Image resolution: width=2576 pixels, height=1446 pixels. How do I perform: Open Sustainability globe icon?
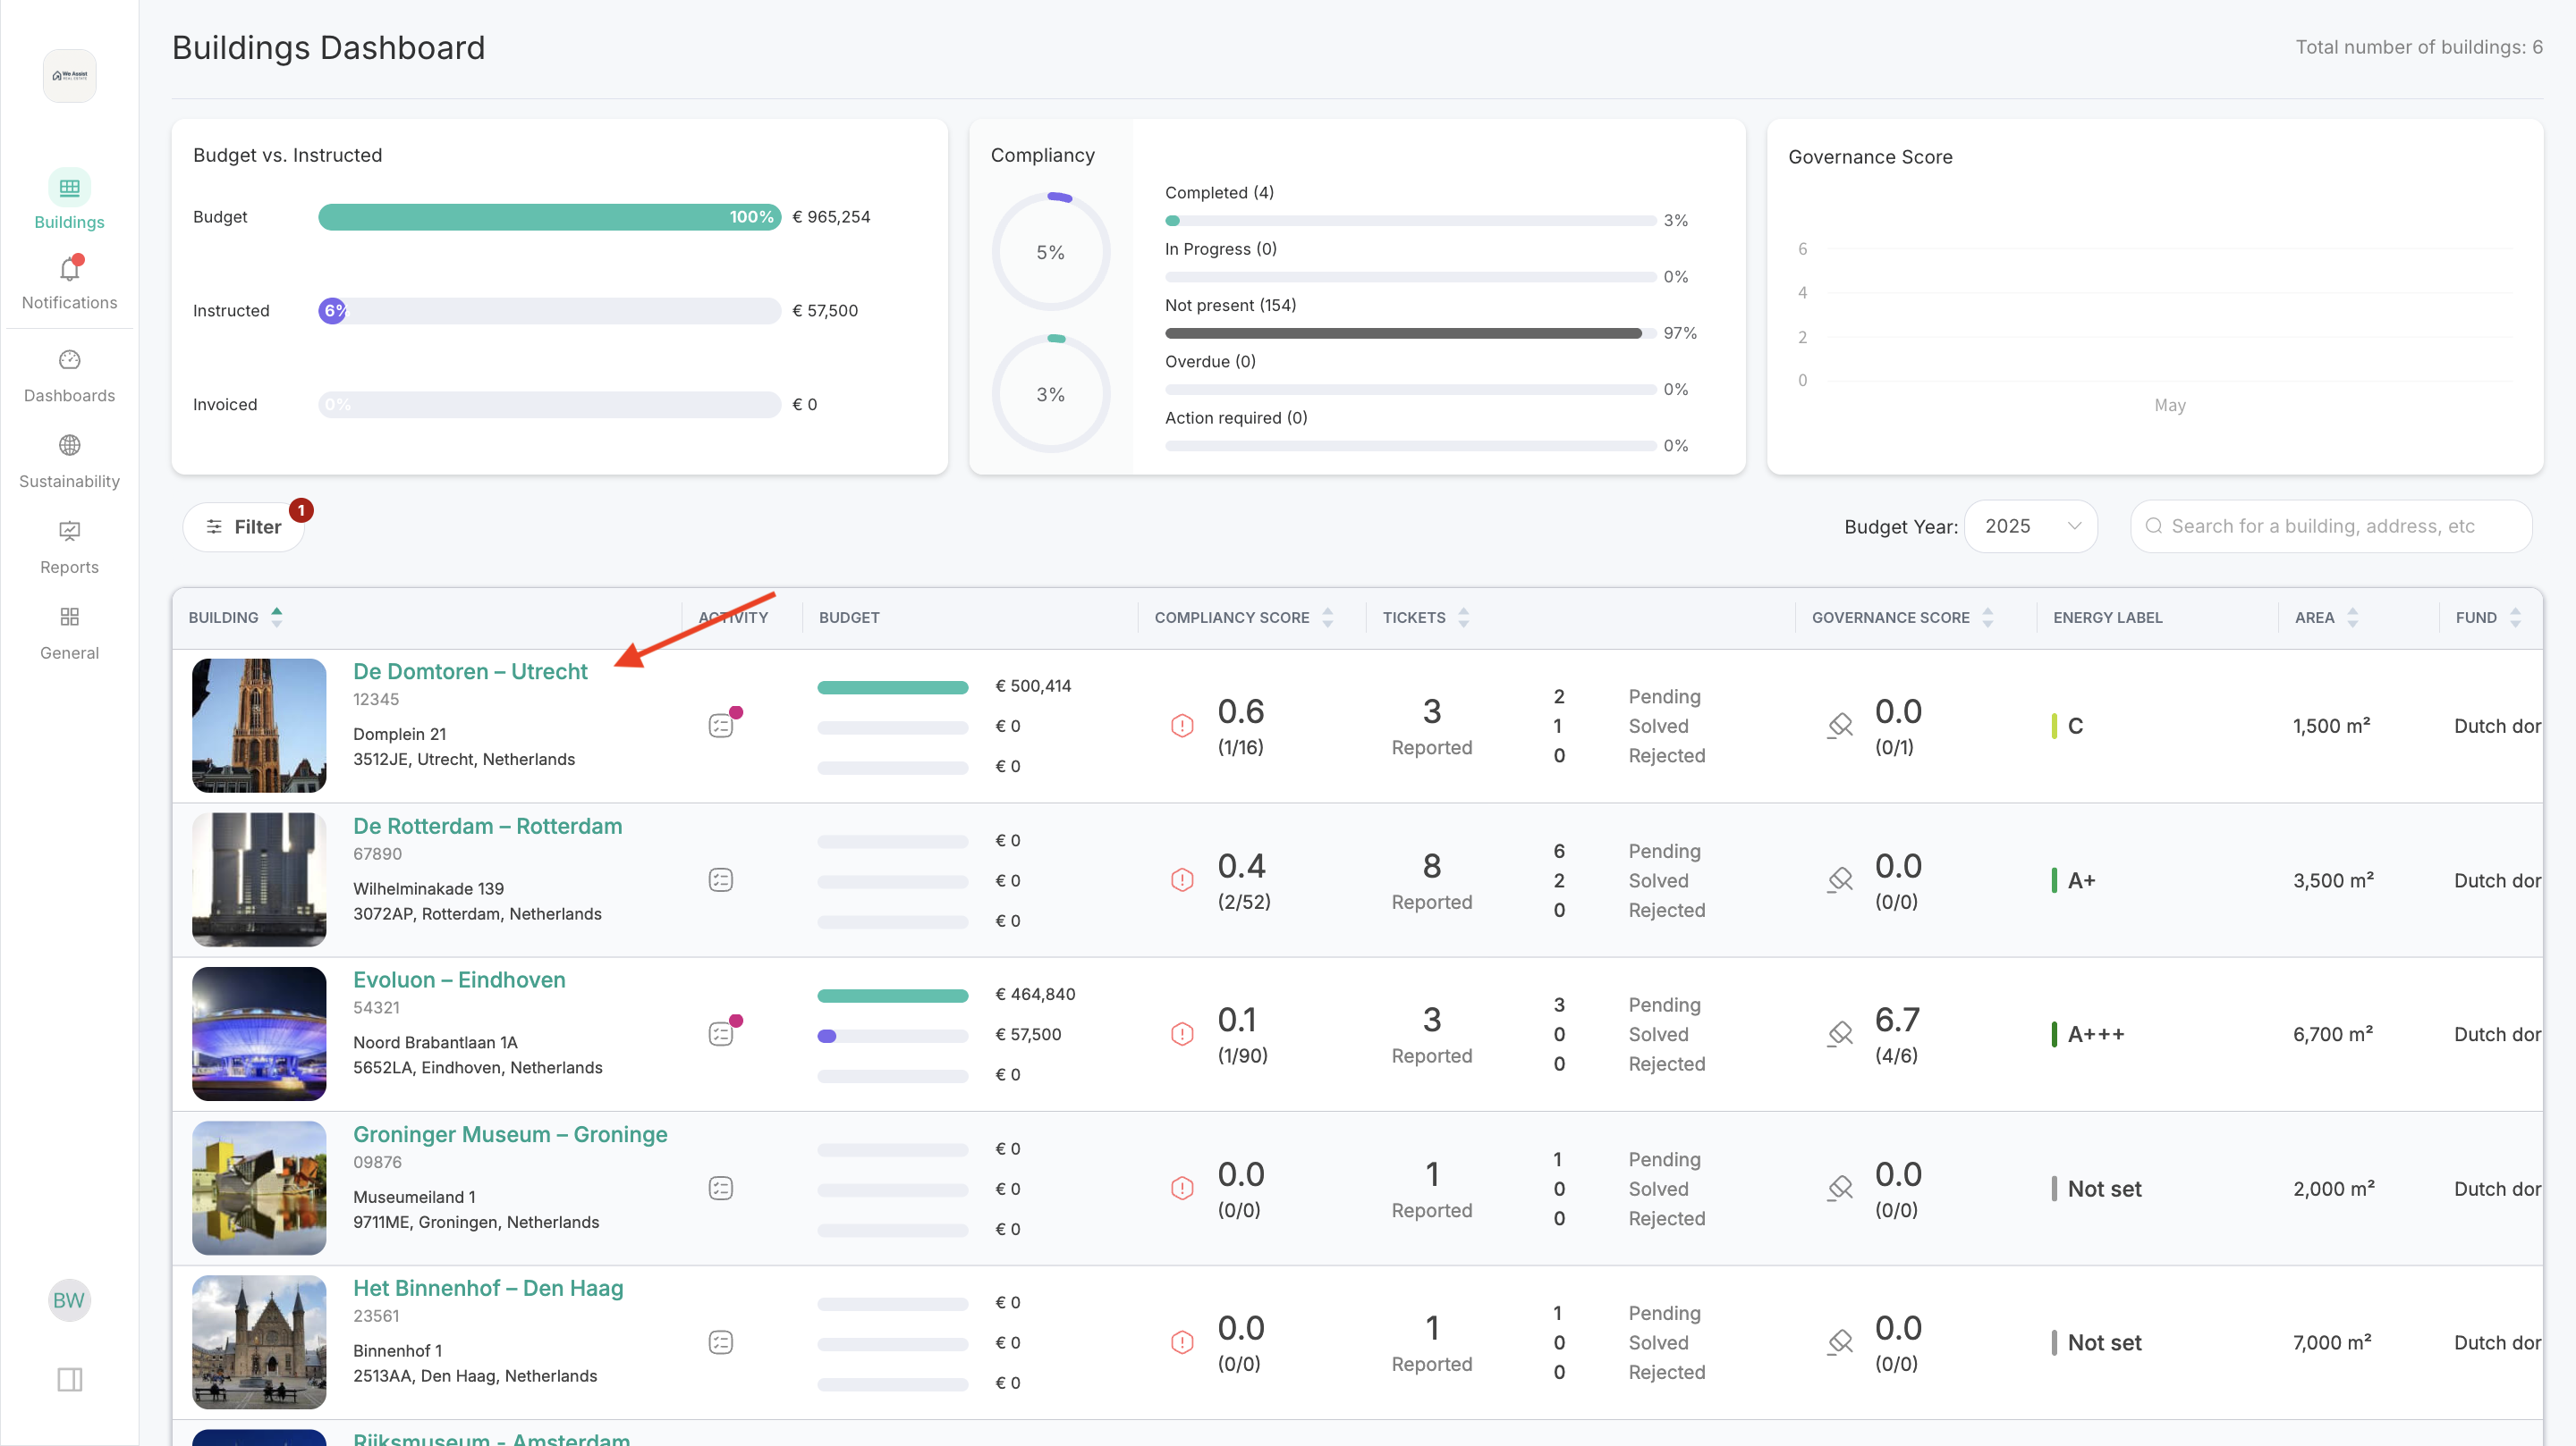69,445
